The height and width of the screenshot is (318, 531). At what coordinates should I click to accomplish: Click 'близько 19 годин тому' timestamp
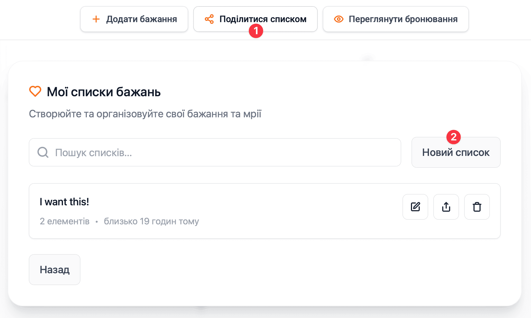[151, 221]
